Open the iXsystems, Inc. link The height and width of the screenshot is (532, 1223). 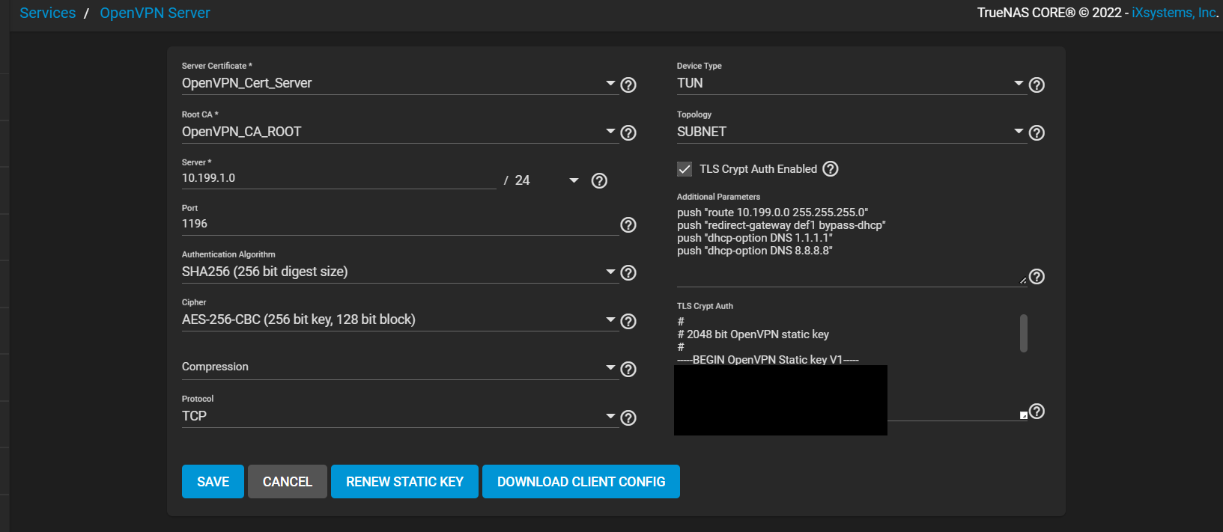point(1175,13)
